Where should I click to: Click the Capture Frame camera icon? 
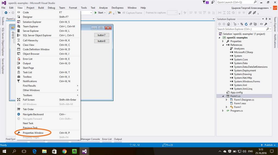coord(119,13)
